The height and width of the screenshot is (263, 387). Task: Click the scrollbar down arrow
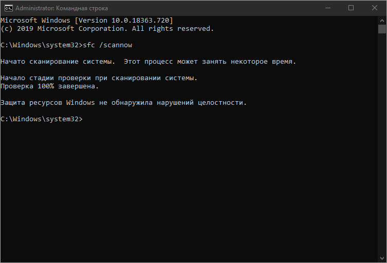pos(382,258)
